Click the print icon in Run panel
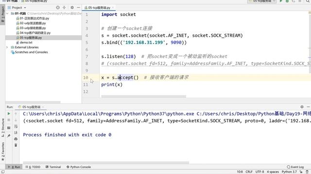This screenshot has width=311, height=174. (x=16, y=139)
